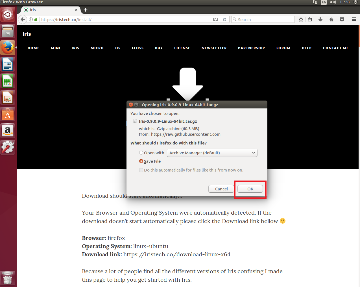
Task: Close the Iris browser tab
Action: [x=76, y=10]
